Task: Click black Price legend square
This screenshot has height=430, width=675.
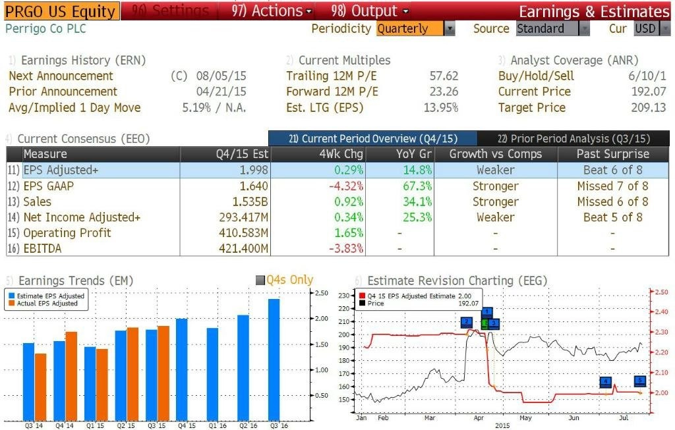Action: (x=362, y=304)
